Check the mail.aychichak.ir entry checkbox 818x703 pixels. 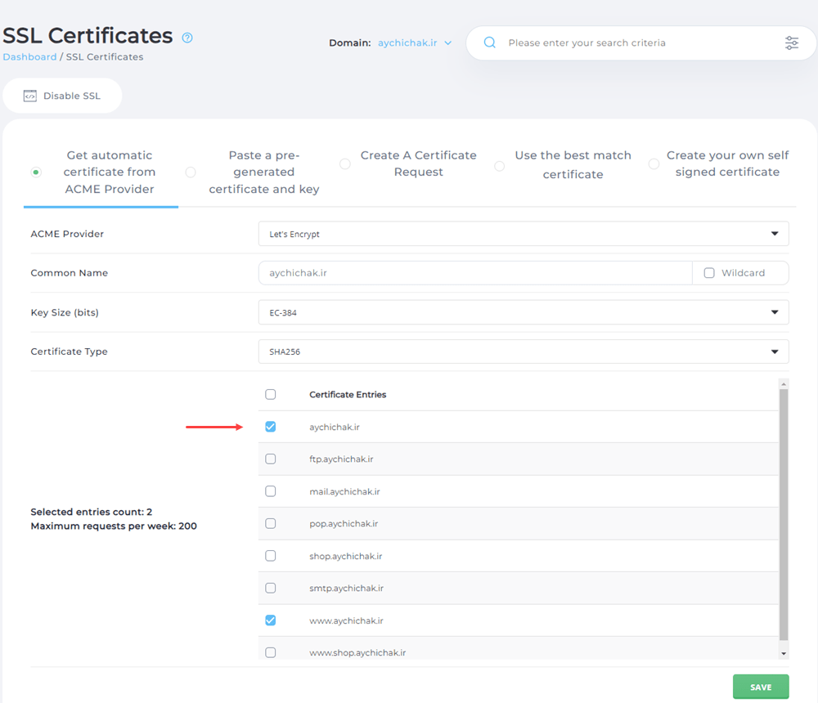[271, 491]
